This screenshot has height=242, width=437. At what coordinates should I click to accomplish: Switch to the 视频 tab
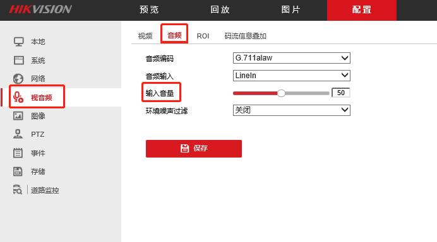[145, 36]
